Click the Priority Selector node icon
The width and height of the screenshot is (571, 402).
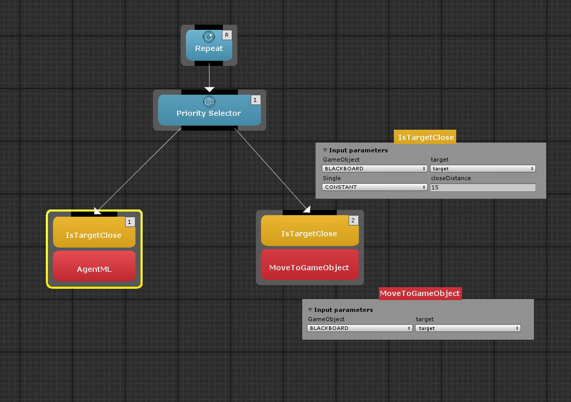tap(209, 101)
